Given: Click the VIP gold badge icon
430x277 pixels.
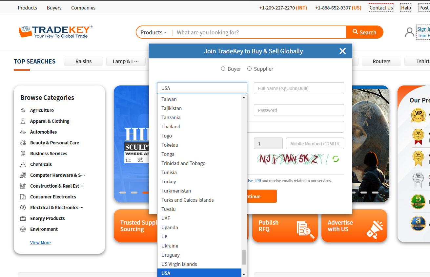Looking at the screenshot, I should tap(418, 115).
